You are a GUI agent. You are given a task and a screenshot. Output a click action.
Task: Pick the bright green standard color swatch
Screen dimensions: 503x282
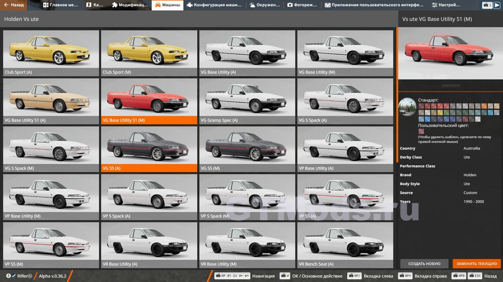click(446, 112)
